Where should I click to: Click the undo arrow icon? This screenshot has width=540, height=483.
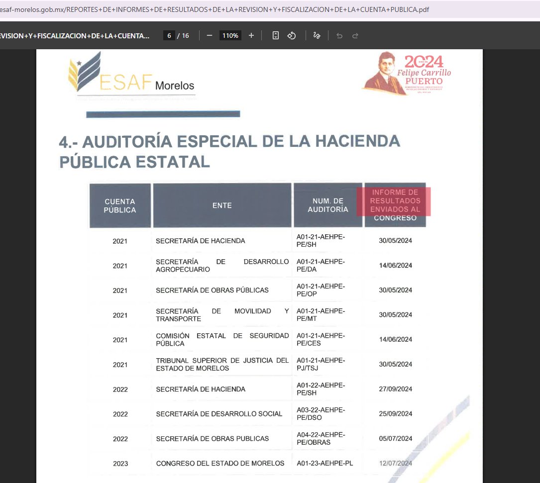point(339,35)
